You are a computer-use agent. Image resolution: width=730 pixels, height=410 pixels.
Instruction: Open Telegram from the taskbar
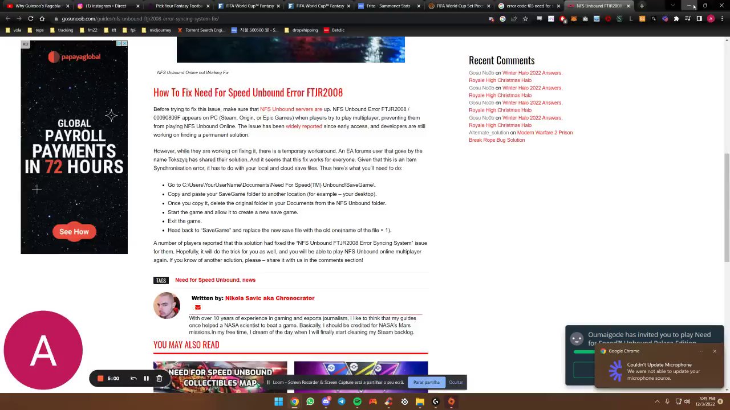[x=341, y=401]
